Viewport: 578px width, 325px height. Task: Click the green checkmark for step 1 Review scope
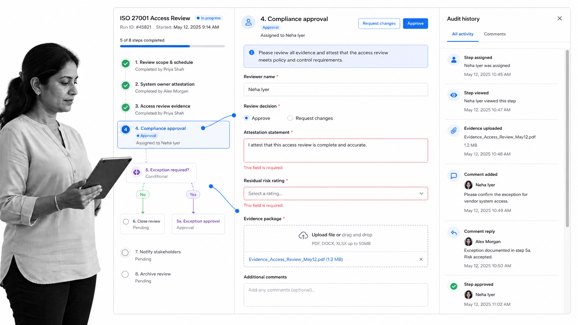tap(126, 63)
